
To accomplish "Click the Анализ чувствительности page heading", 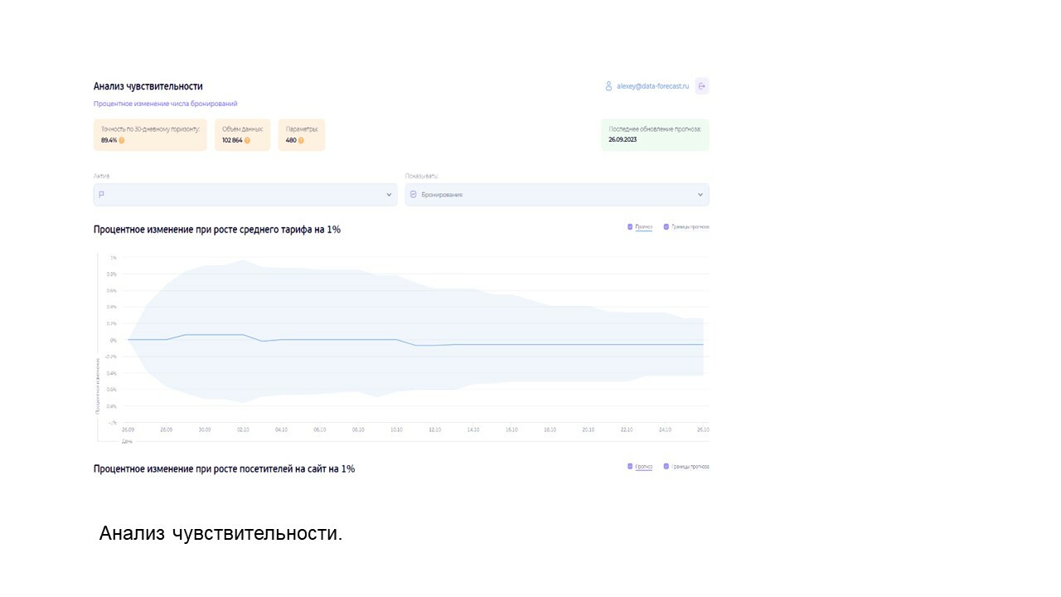I will pyautogui.click(x=148, y=86).
